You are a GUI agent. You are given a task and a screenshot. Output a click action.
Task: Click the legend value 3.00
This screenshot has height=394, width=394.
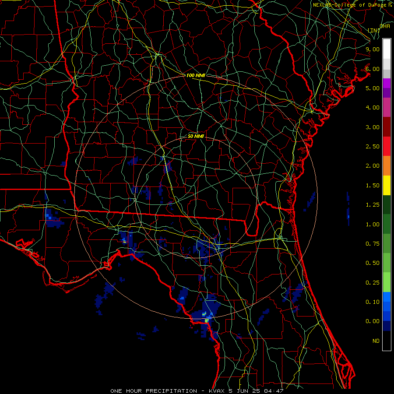[x=373, y=127]
